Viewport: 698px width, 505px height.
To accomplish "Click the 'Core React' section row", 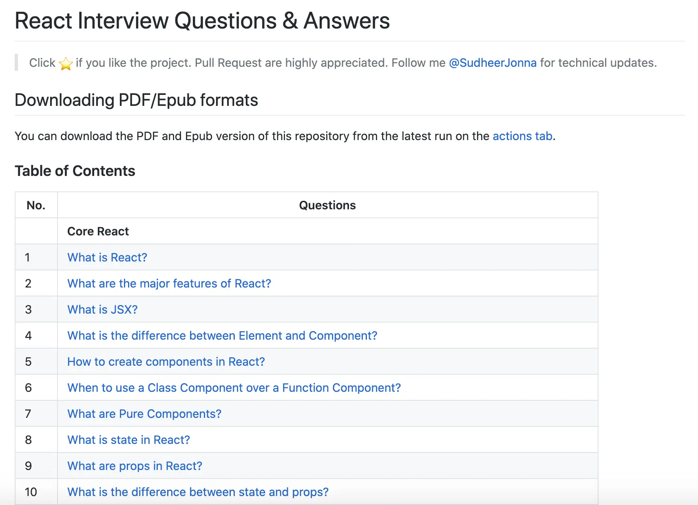I will point(98,231).
